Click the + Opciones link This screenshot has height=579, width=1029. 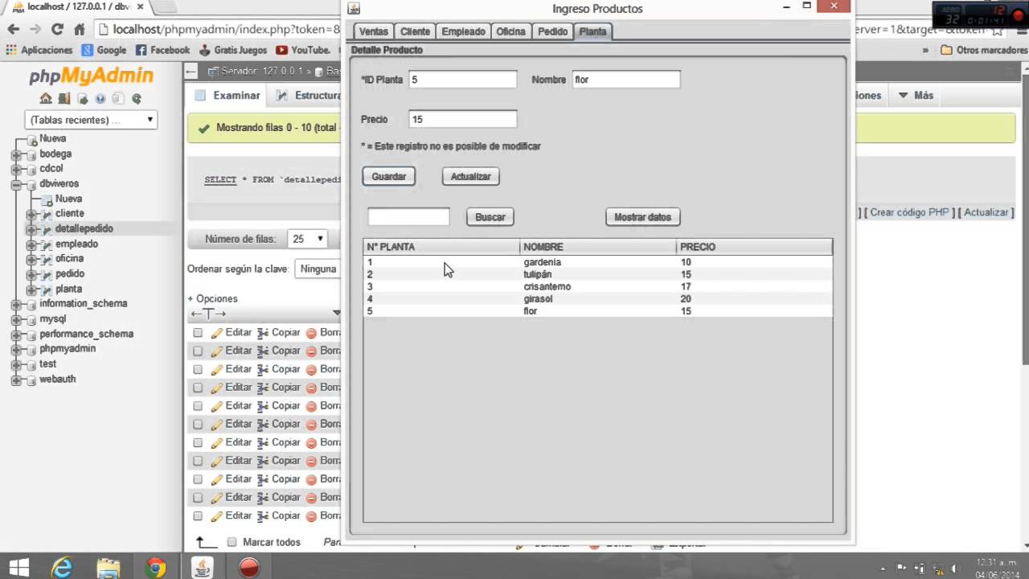point(212,298)
